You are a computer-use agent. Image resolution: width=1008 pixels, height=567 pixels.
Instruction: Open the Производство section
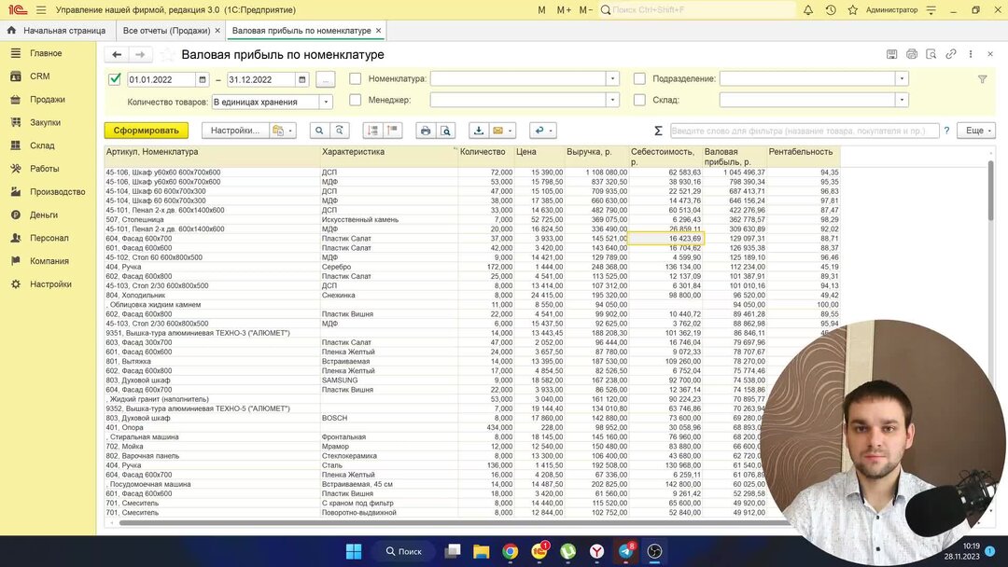click(57, 191)
